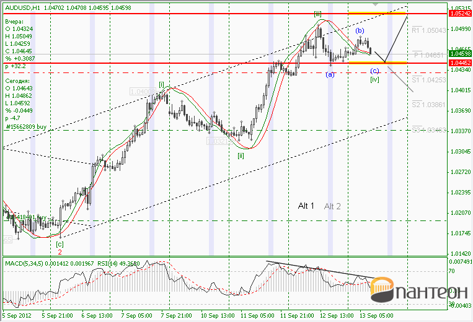Click the MACD(5,34,5) indicator label
The image size is (473, 322).
tap(24, 264)
